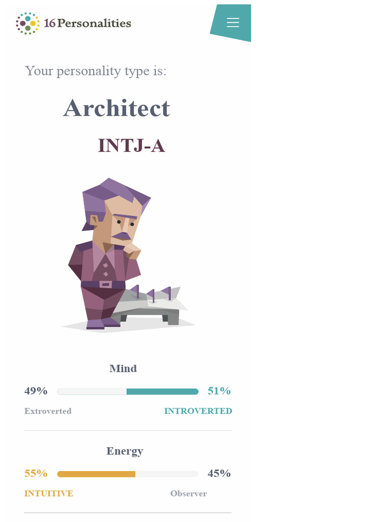Click the INTUITIVE label

click(48, 493)
